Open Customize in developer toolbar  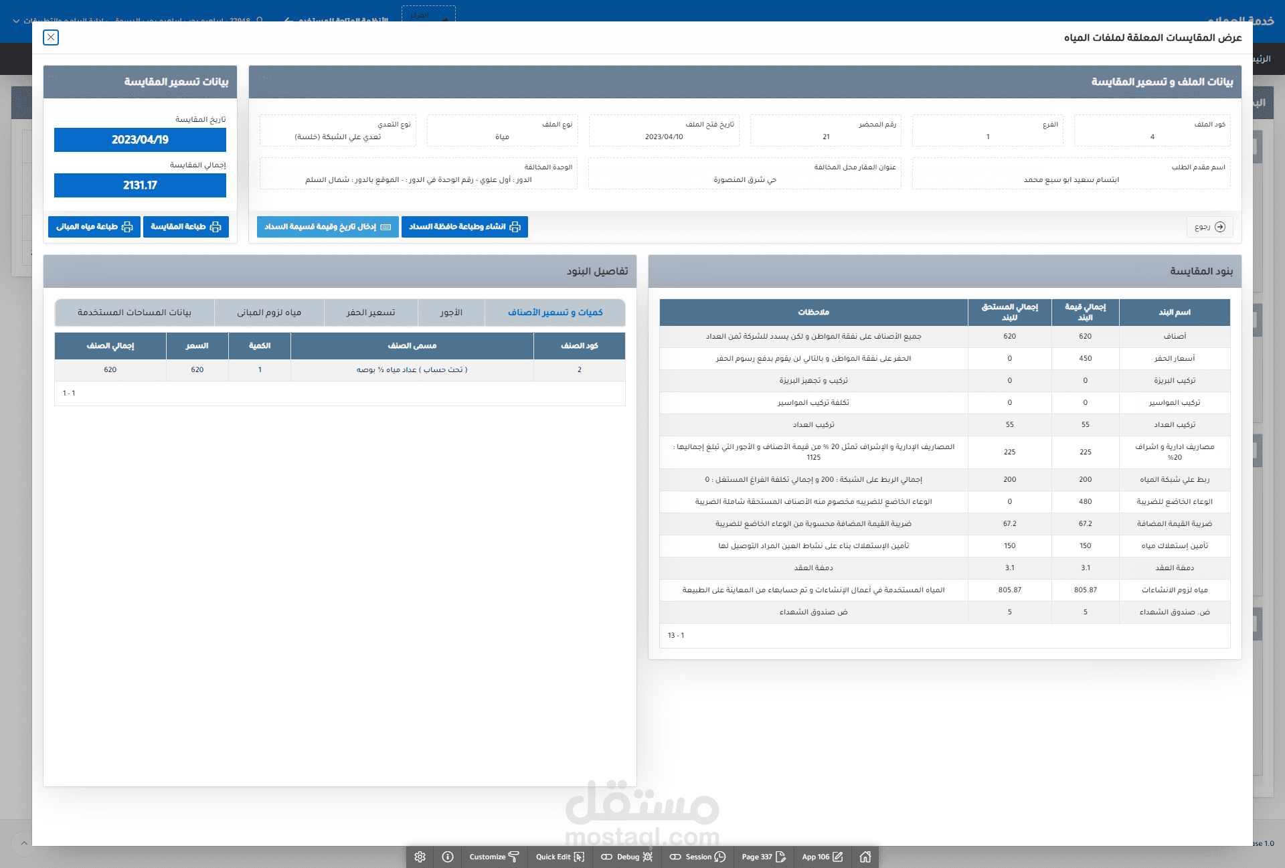point(494,857)
